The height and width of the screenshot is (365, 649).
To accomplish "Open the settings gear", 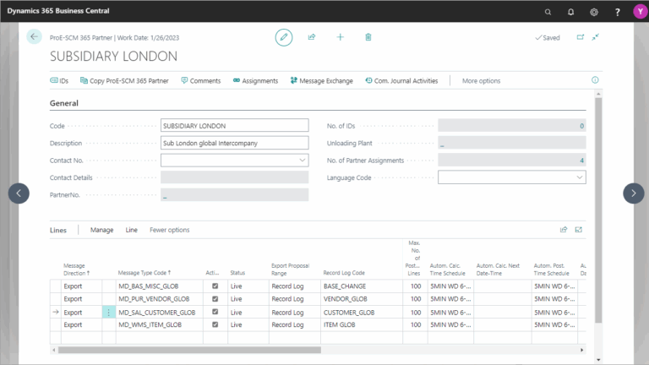I will tap(594, 12).
